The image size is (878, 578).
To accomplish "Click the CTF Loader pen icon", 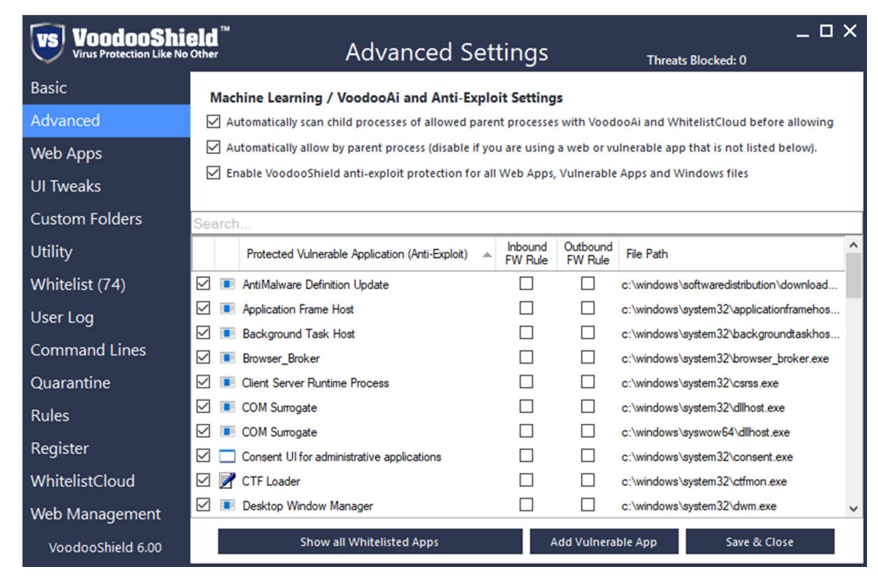I will (x=227, y=481).
